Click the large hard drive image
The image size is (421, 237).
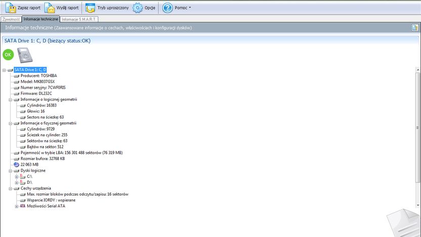(25, 55)
